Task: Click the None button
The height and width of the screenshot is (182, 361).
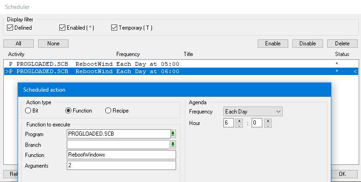Action: [53, 44]
